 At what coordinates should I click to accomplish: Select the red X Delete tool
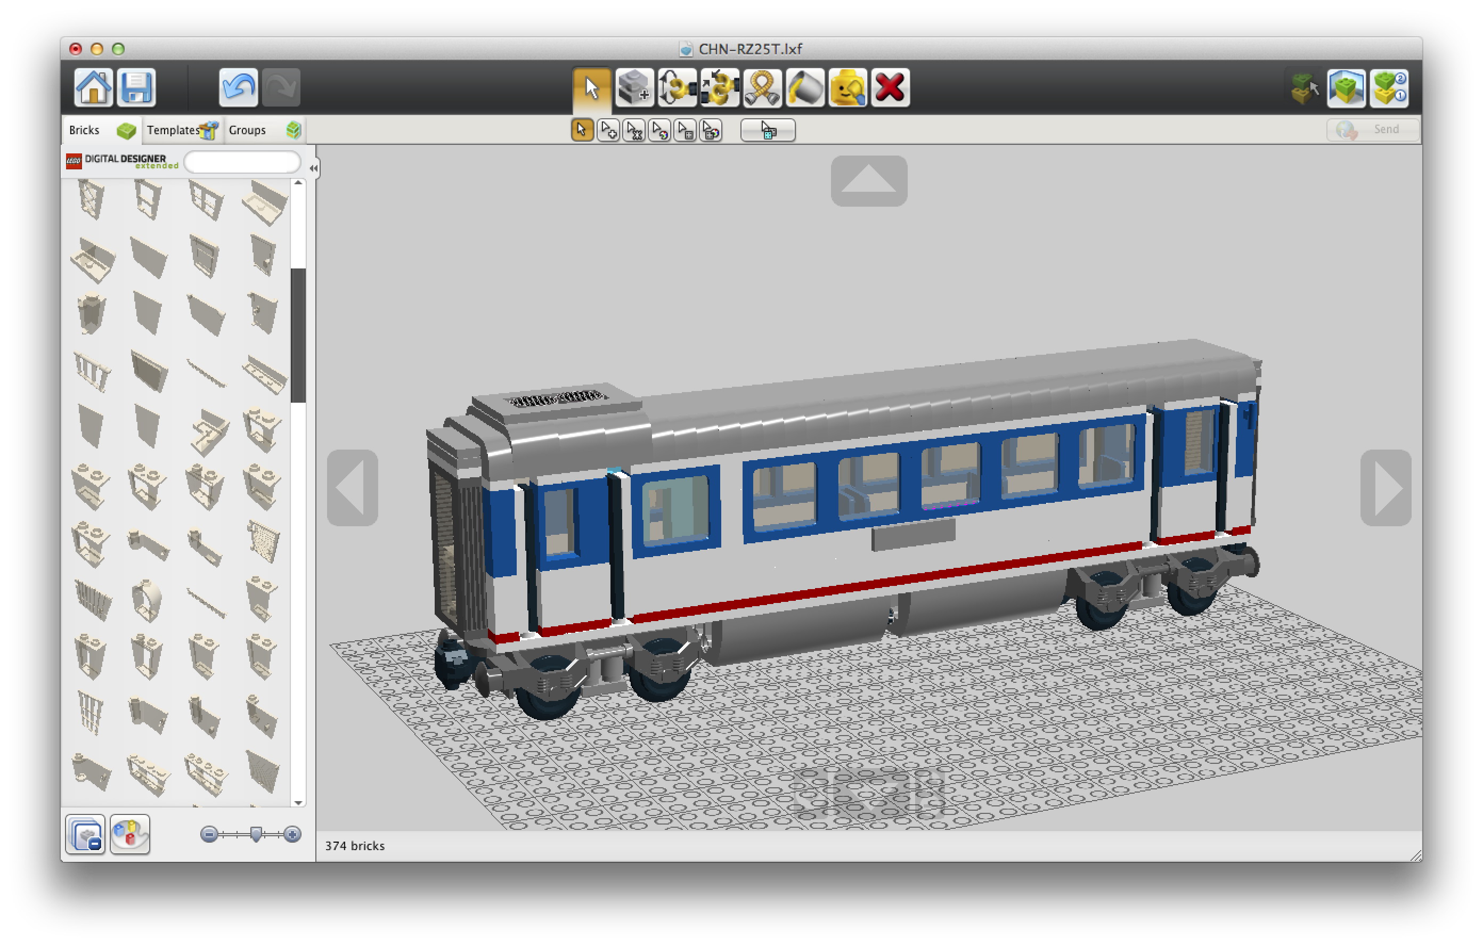click(x=890, y=88)
